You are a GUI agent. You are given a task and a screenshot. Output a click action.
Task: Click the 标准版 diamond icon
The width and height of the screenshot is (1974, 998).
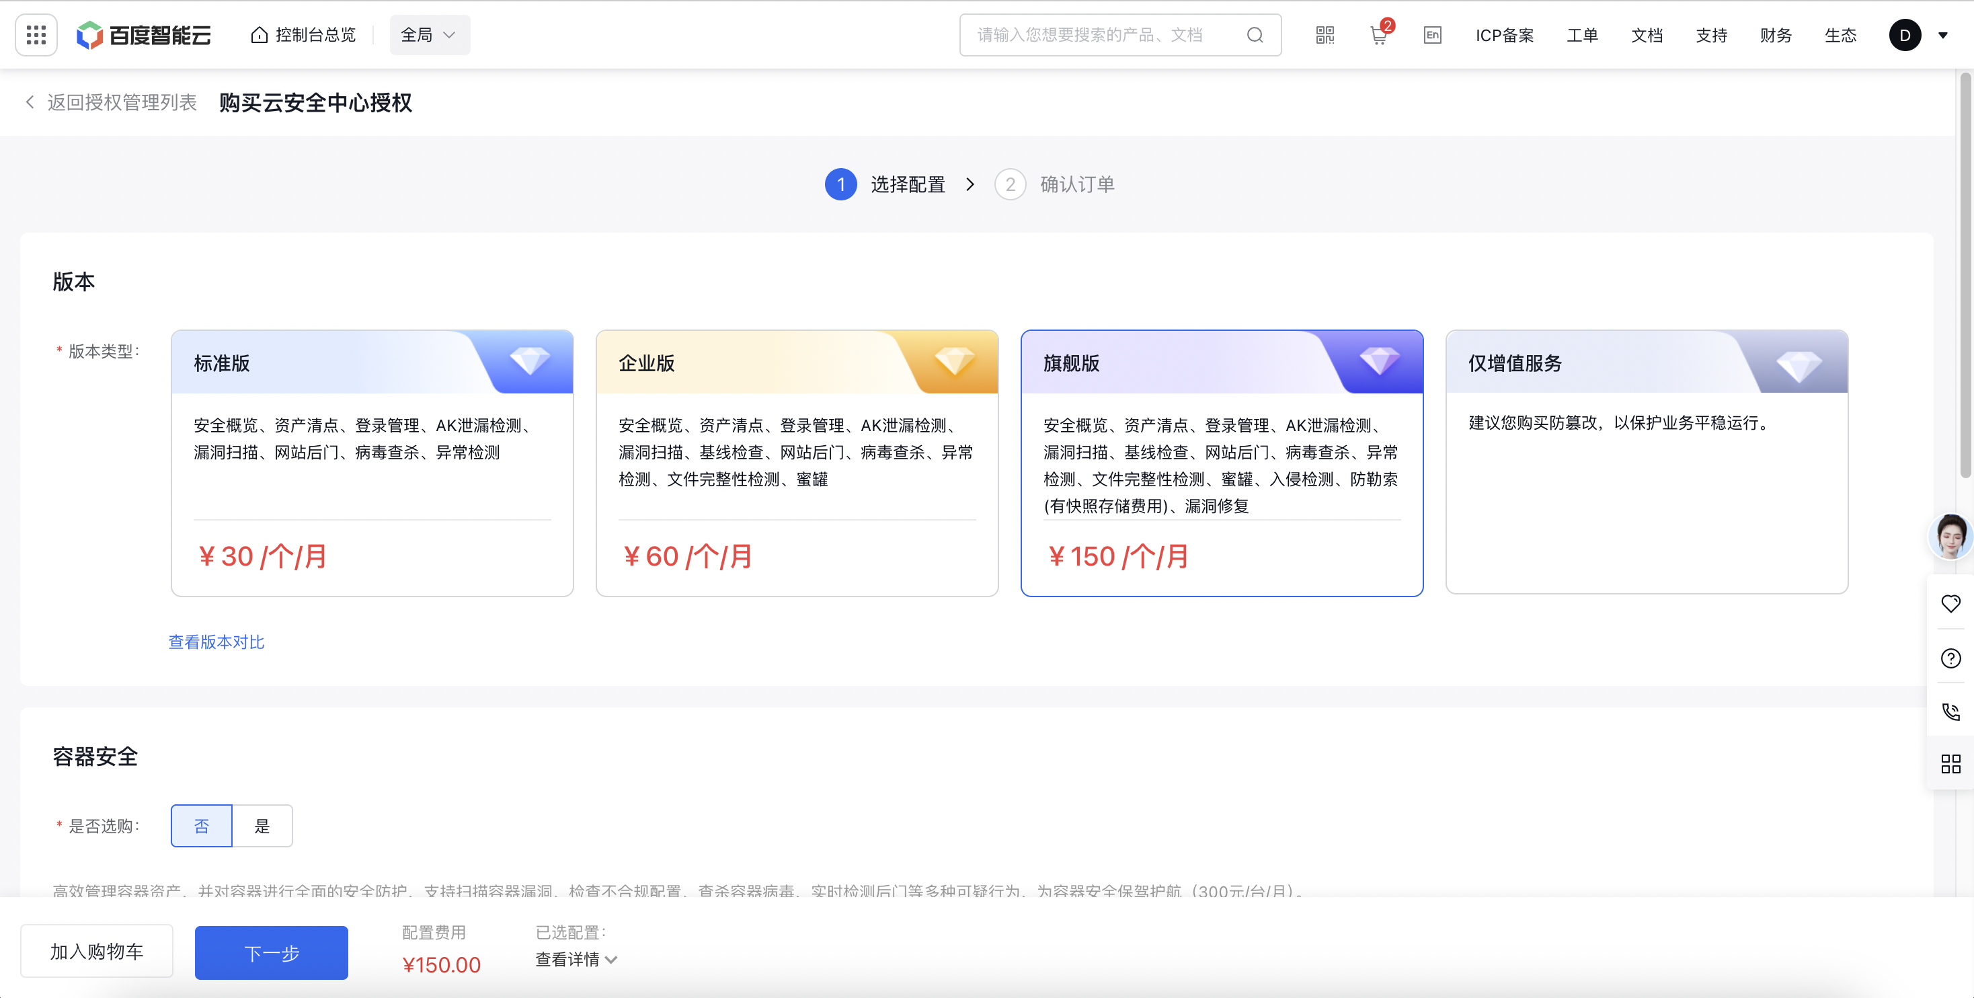point(530,360)
